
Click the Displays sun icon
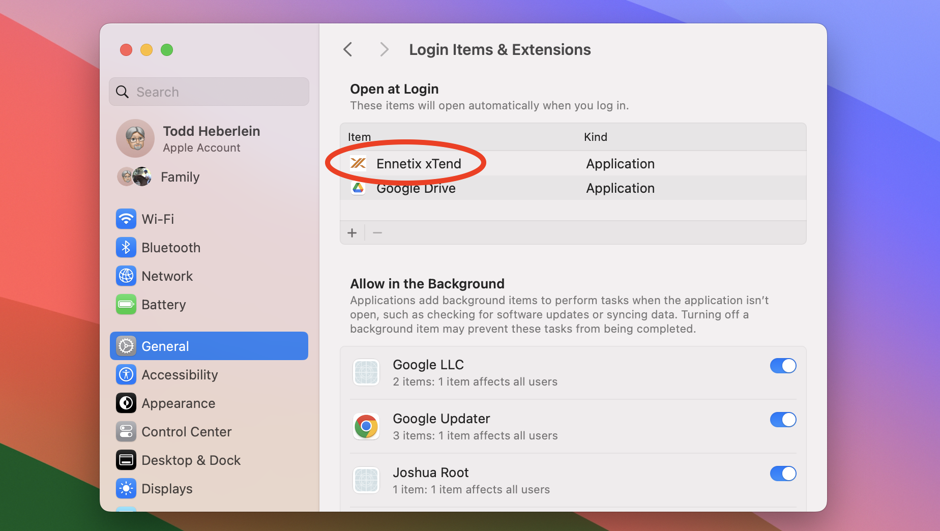[126, 489]
